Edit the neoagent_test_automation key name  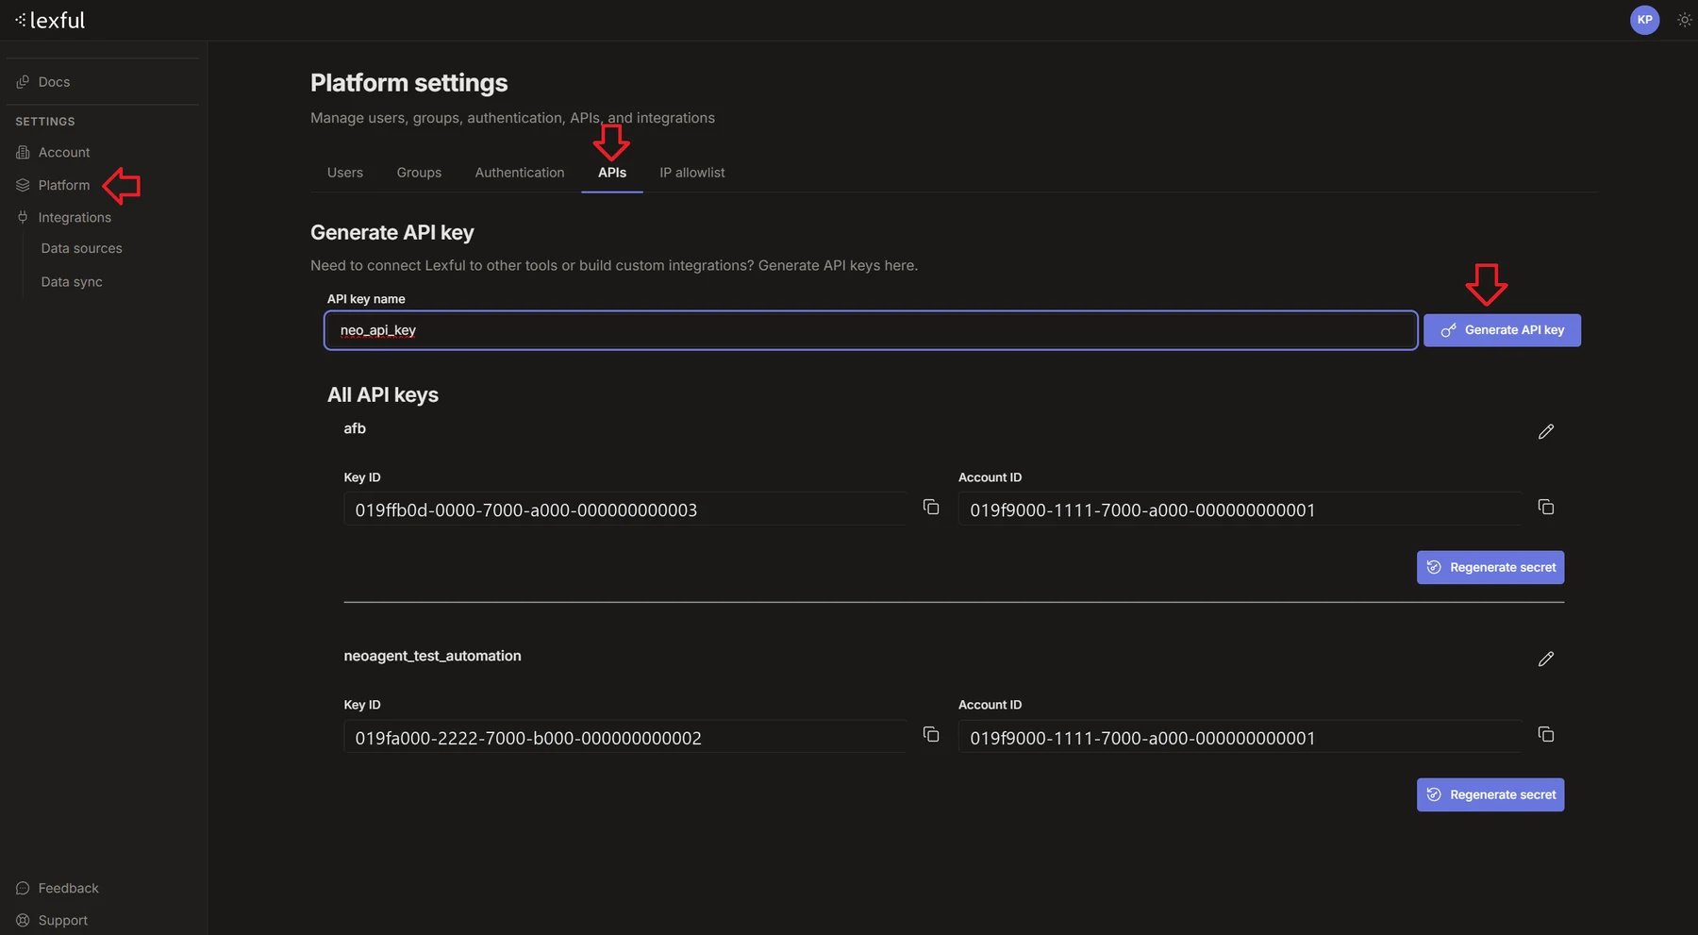point(1545,659)
